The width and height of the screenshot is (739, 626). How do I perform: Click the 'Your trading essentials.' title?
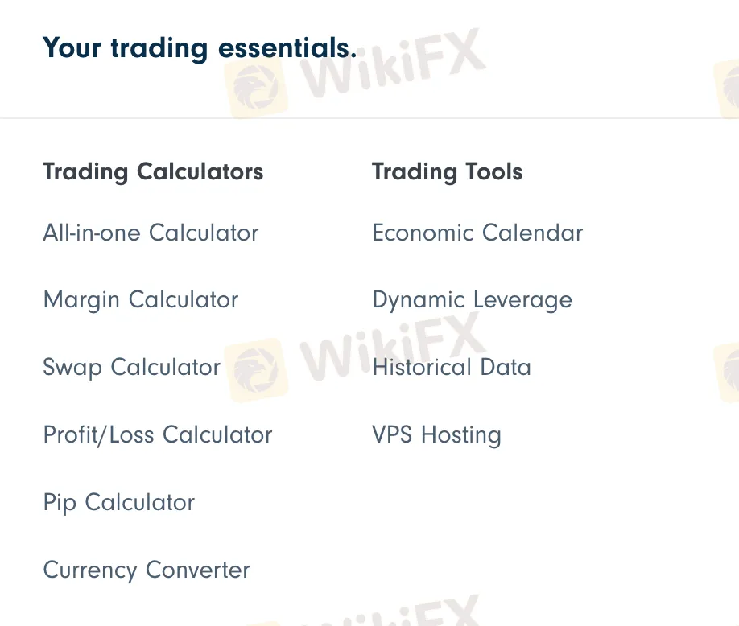(x=200, y=48)
